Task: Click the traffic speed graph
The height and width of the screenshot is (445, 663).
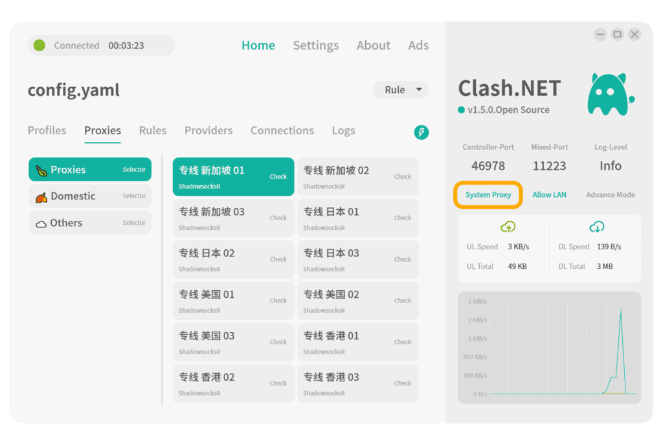Action: (549, 348)
